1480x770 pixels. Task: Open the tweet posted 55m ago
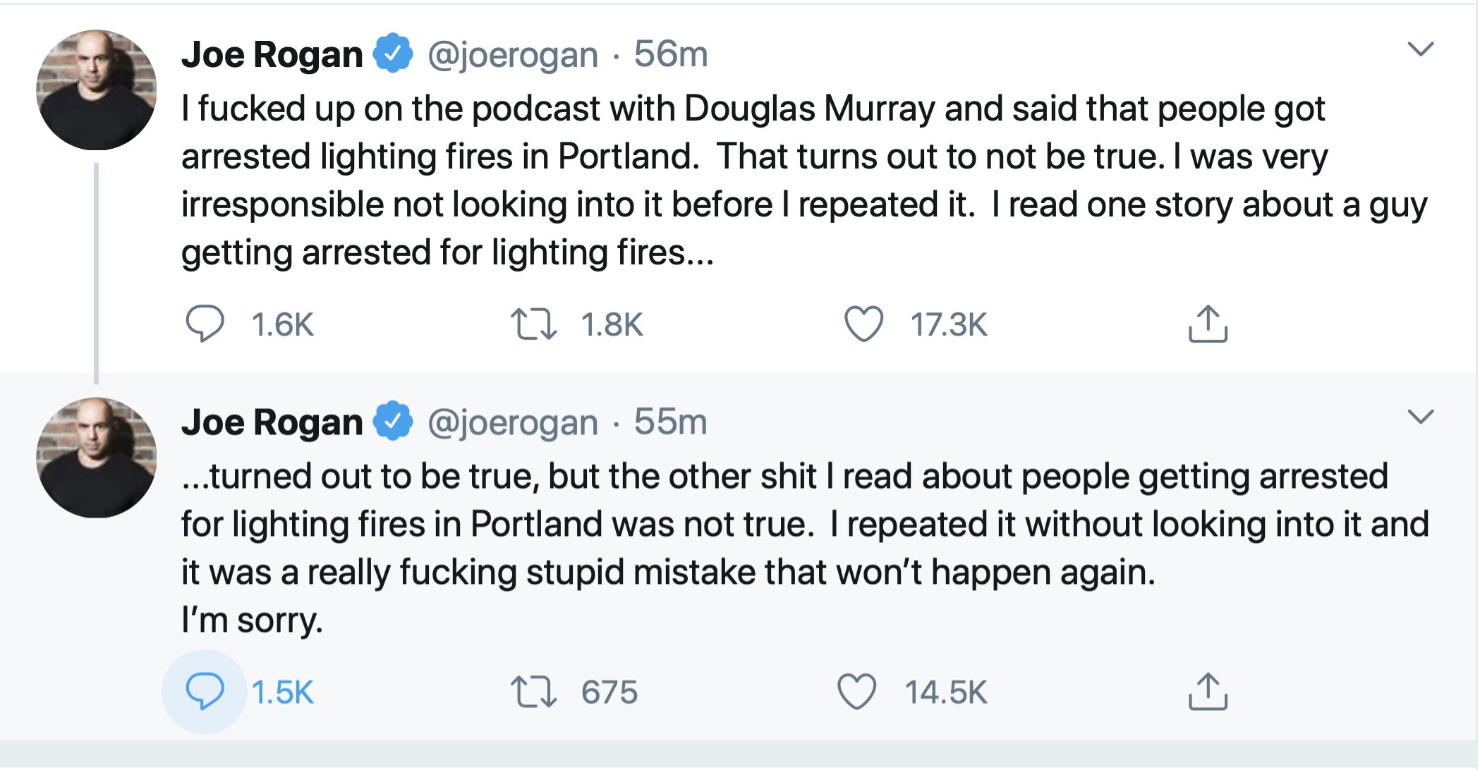(x=669, y=421)
